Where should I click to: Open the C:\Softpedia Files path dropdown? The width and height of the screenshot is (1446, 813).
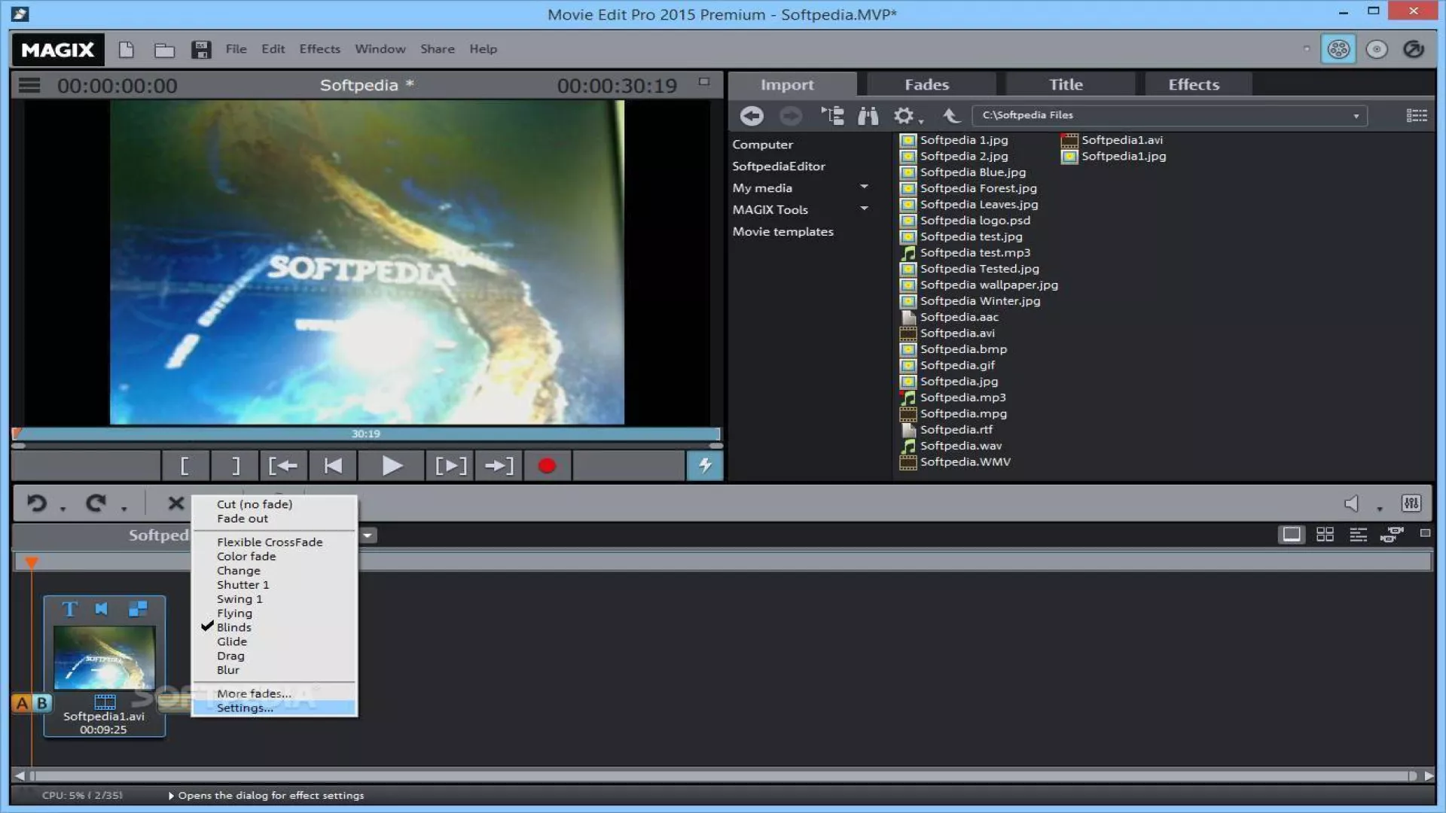[x=1356, y=116]
